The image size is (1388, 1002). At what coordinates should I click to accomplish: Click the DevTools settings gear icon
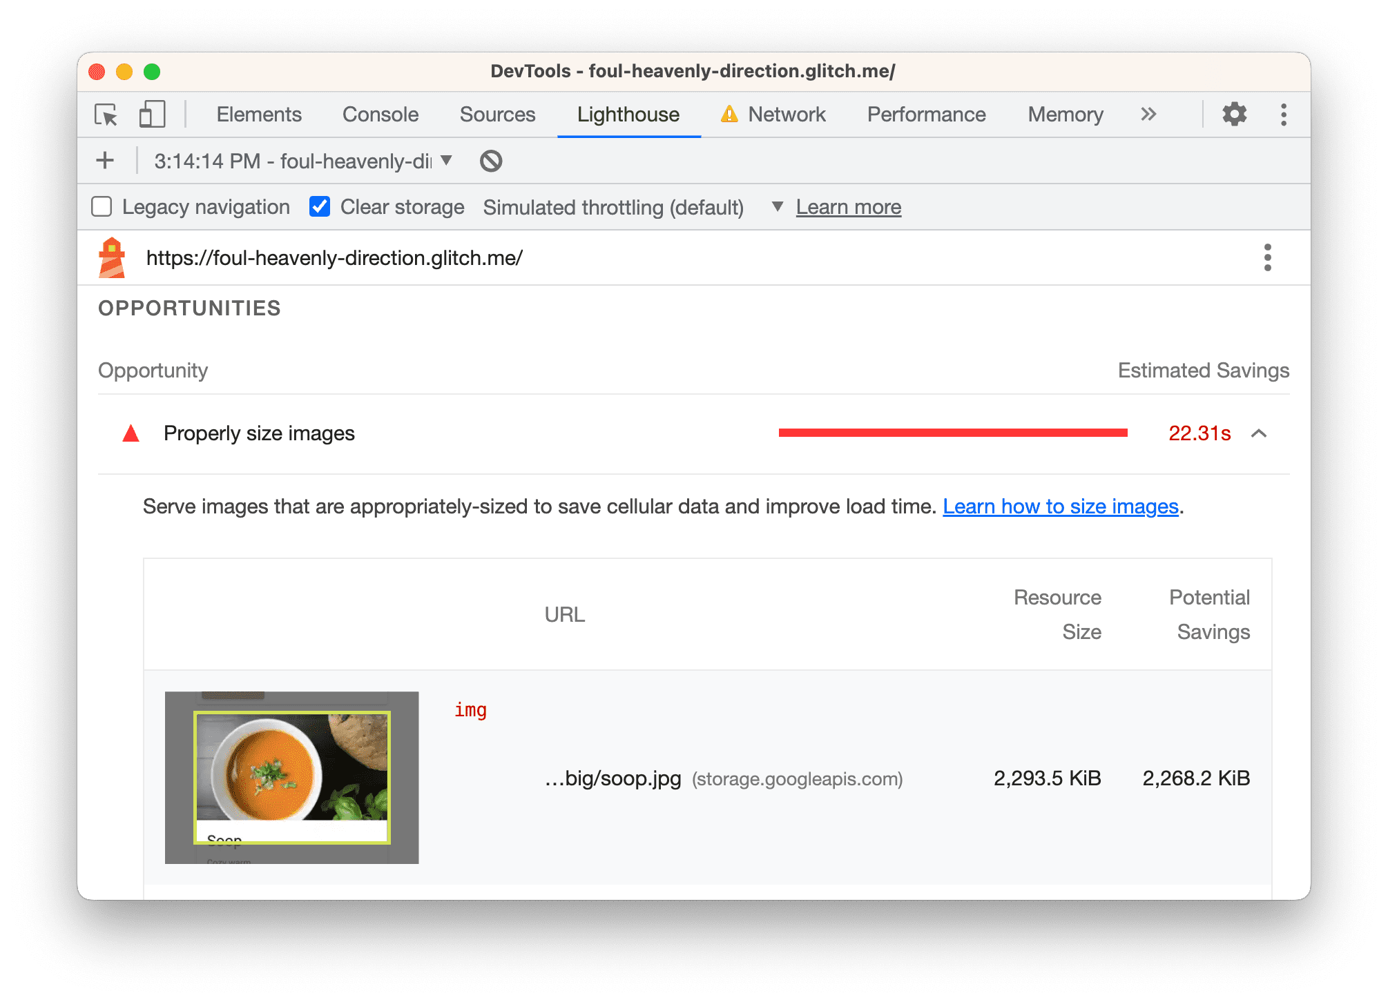(1237, 115)
